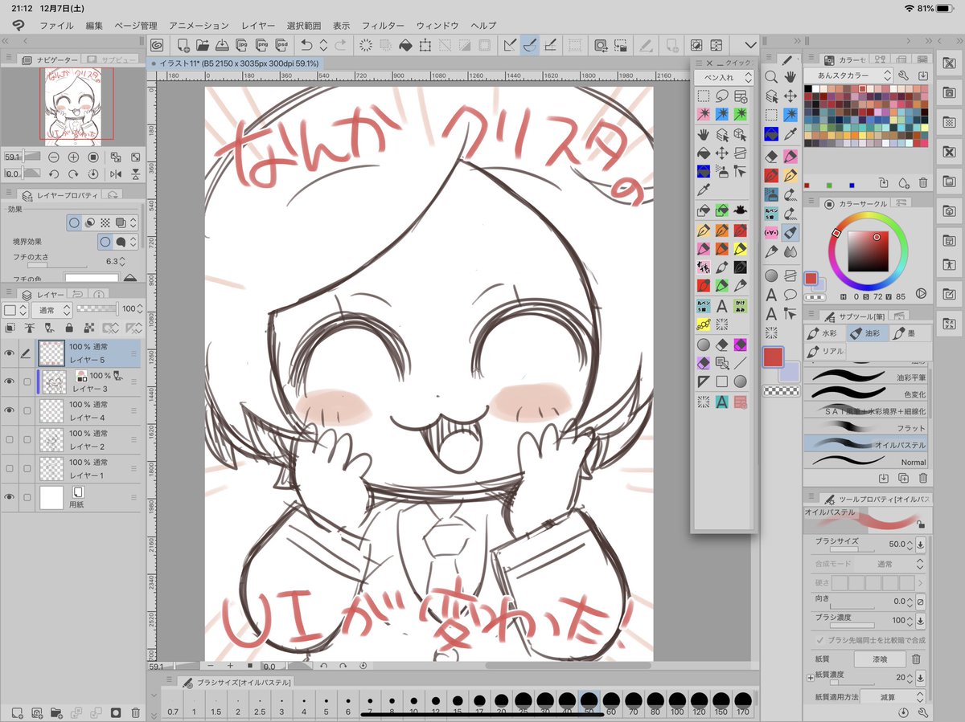Open the ペン入れ dropdown in Quick Access

click(x=724, y=77)
